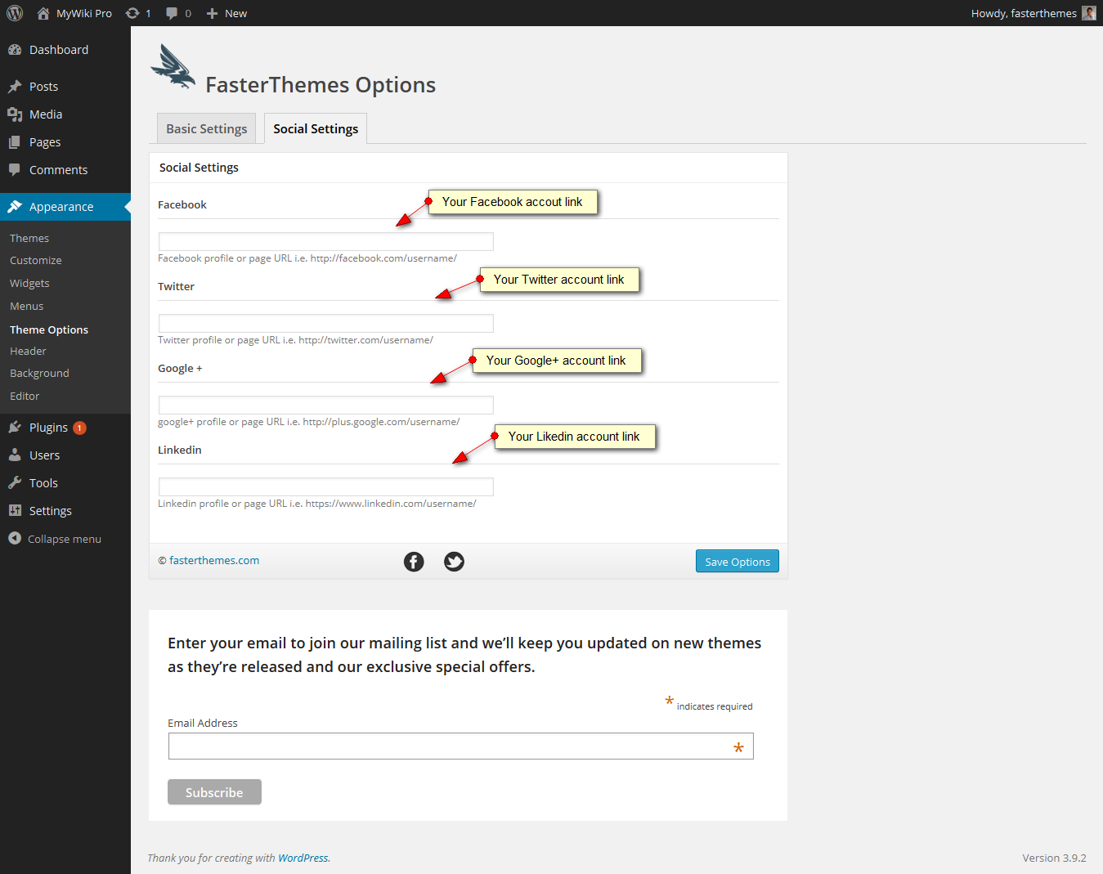Click the 'FasterThemes Options' heading
Viewport: 1103px width, 874px height.
tap(321, 85)
